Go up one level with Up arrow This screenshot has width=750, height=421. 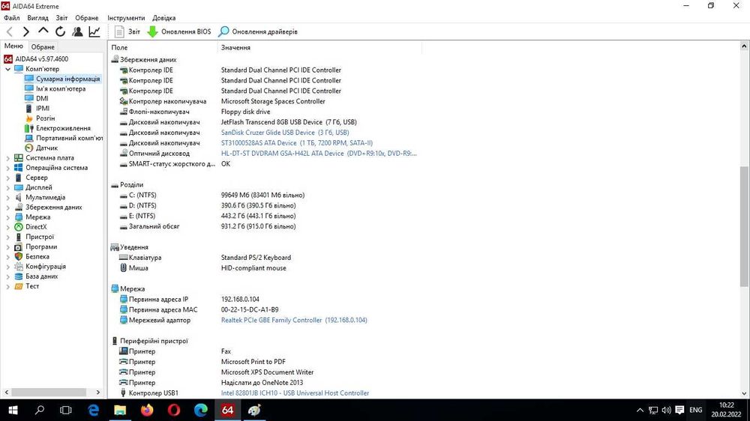43,31
